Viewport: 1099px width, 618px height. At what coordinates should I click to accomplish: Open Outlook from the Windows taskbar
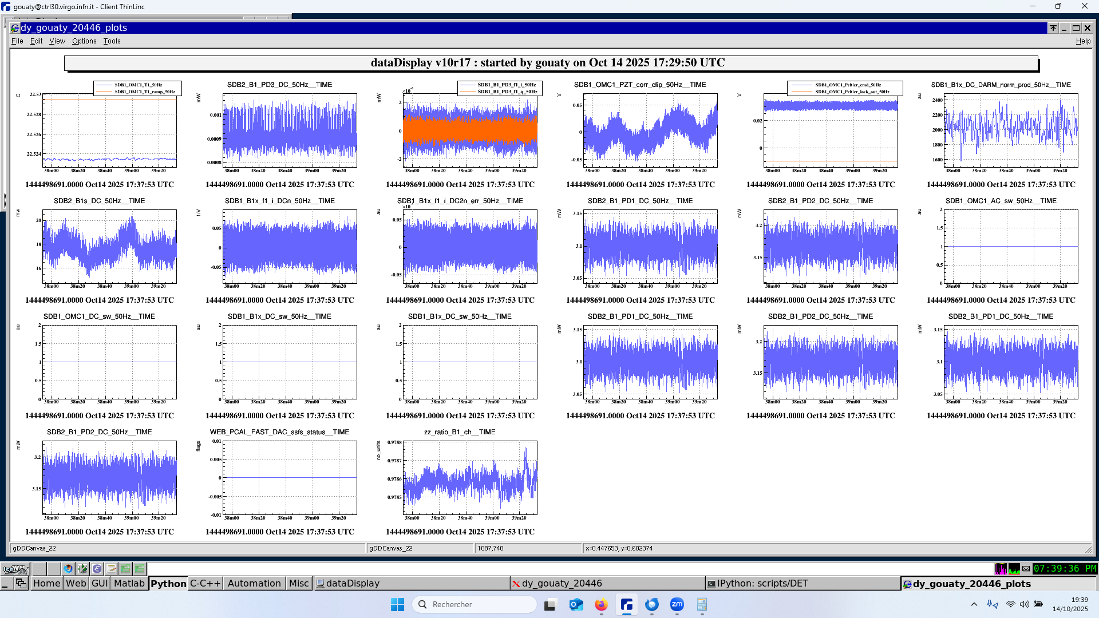[x=576, y=604]
